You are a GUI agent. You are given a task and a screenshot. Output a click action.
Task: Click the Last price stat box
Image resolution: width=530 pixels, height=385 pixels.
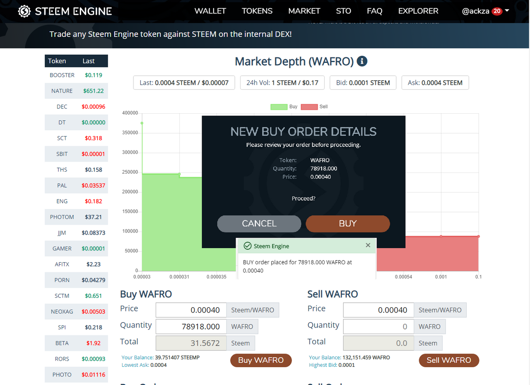(184, 83)
